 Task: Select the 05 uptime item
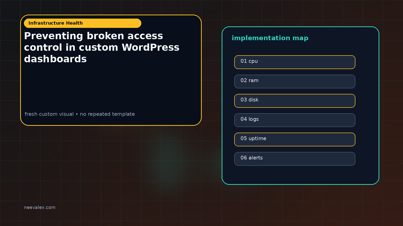coord(295,139)
